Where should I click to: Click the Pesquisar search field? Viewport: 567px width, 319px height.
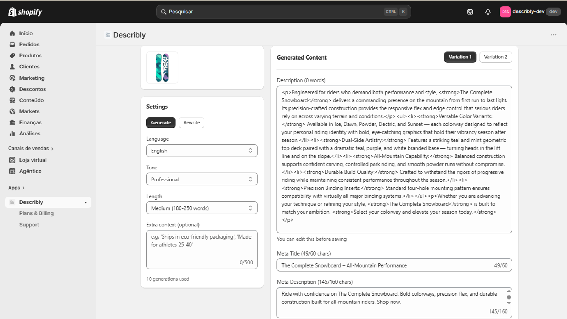[x=283, y=12]
